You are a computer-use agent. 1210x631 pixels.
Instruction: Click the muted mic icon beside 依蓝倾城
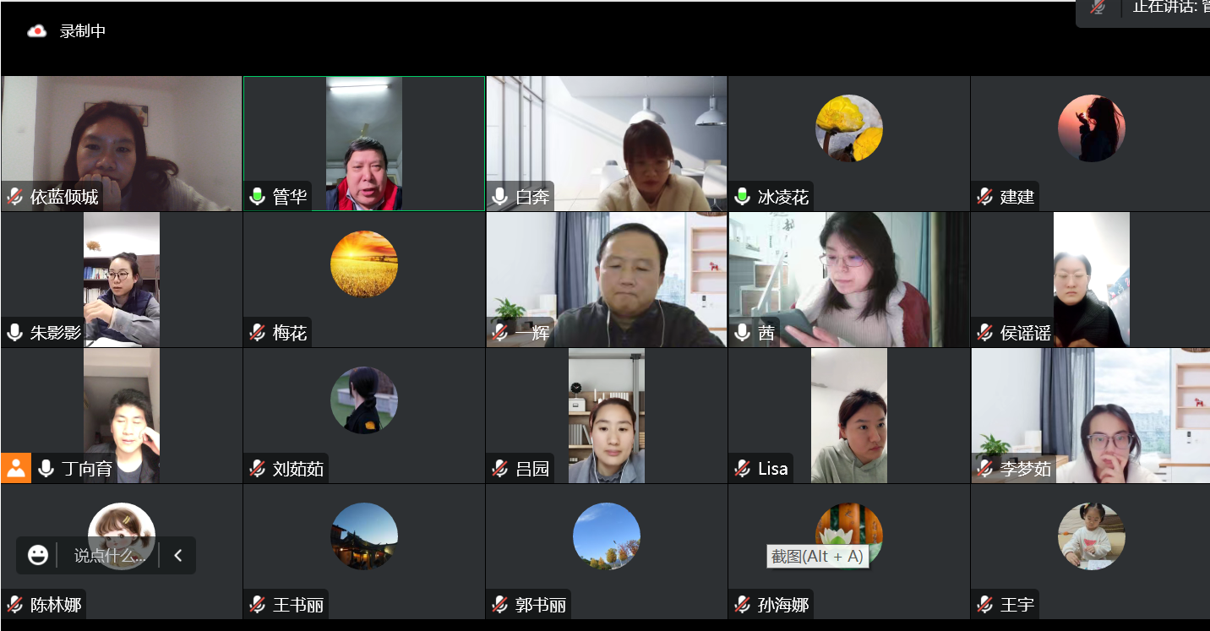click(x=15, y=197)
